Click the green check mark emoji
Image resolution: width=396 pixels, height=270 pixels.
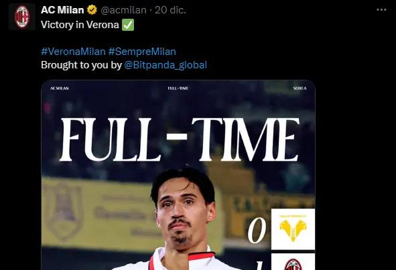128,25
